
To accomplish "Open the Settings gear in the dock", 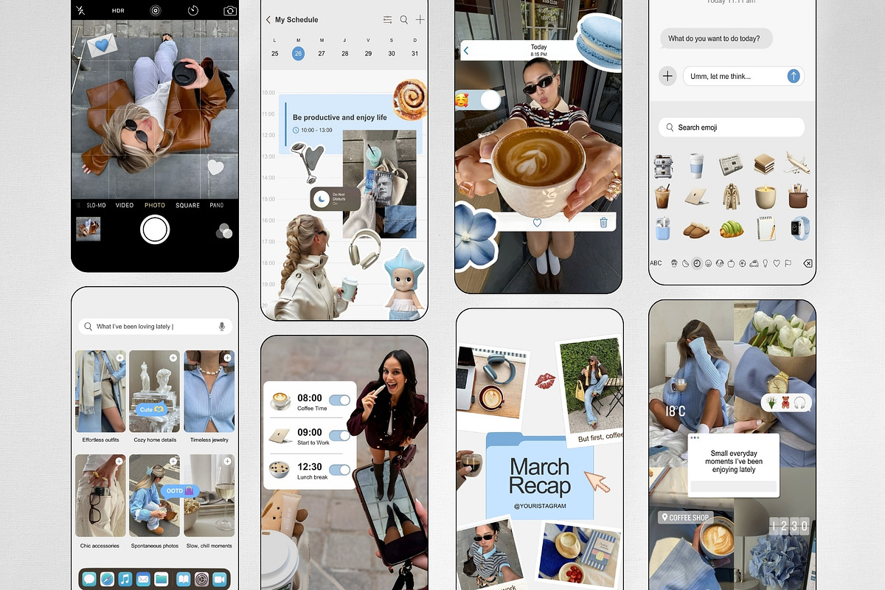I will coord(201,579).
